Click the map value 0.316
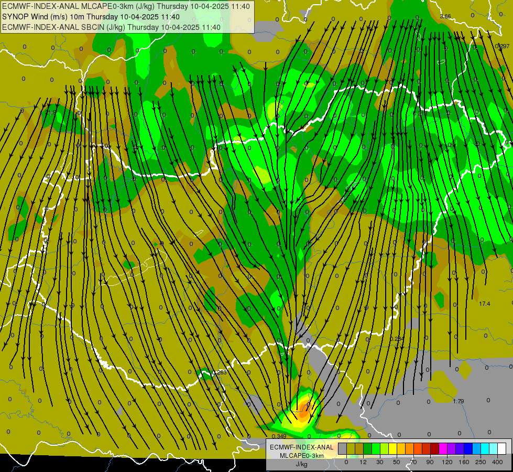 (x=420, y=113)
